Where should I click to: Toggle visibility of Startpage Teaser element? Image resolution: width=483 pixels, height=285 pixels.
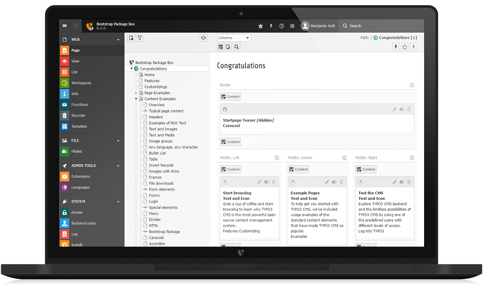tap(402, 109)
